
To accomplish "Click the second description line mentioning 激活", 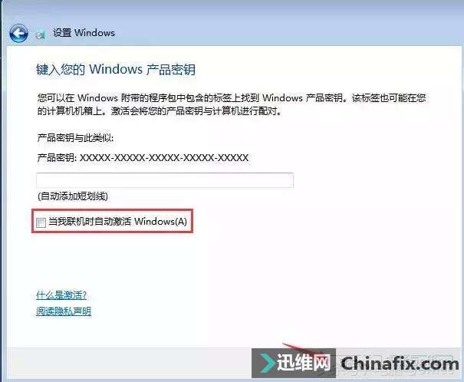I will click(x=160, y=111).
